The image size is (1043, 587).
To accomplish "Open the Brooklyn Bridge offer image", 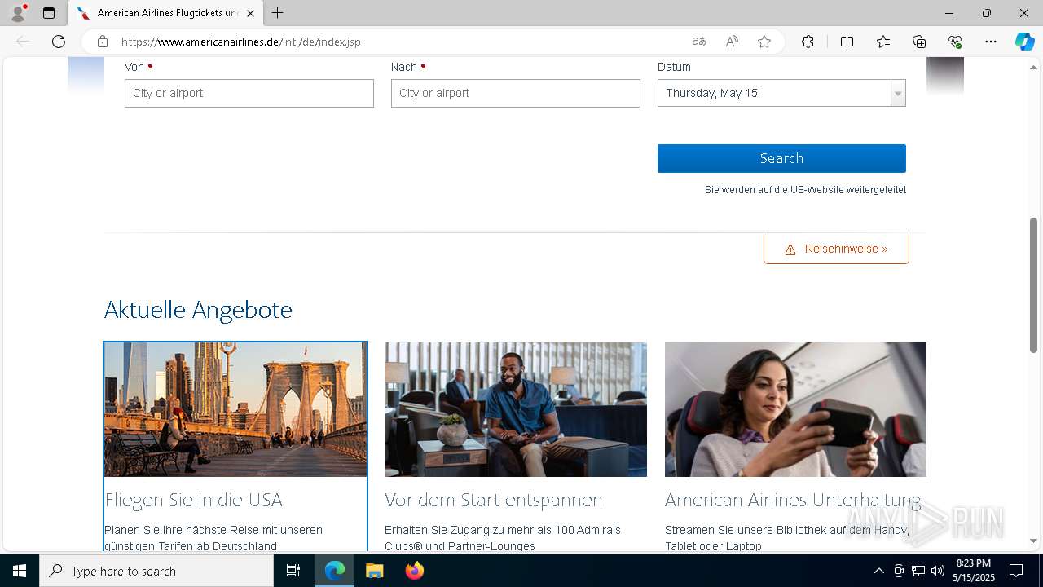I will click(x=235, y=409).
